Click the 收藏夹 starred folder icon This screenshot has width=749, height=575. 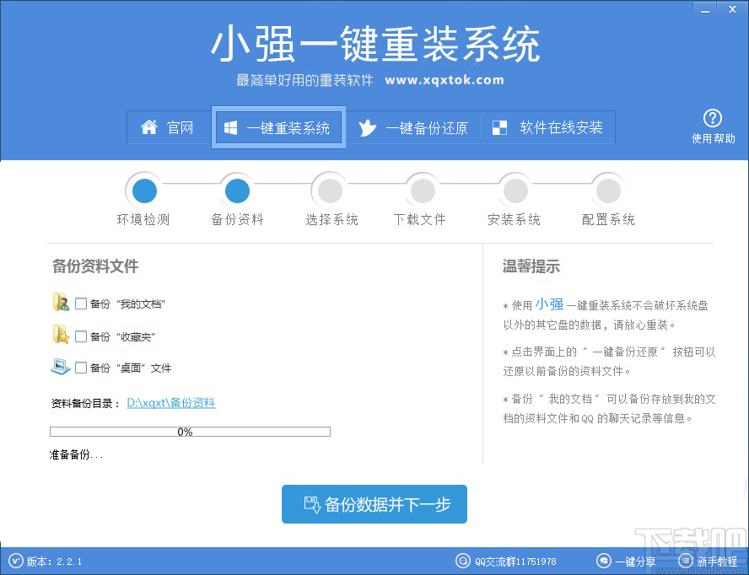pyautogui.click(x=60, y=334)
